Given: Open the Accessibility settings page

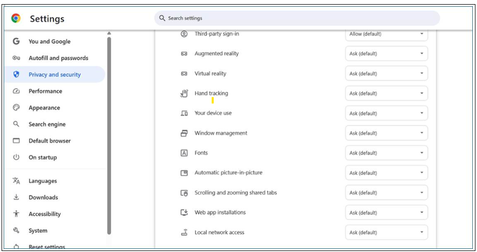Looking at the screenshot, I should [x=44, y=214].
